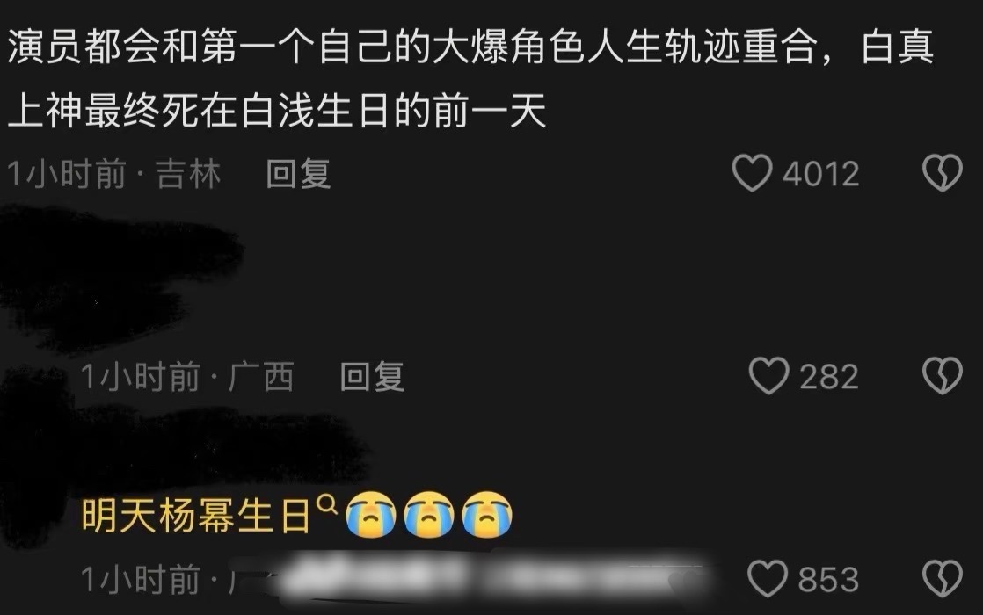983x615 pixels.
Task: Reply to the Jilin comment
Action: click(x=298, y=173)
